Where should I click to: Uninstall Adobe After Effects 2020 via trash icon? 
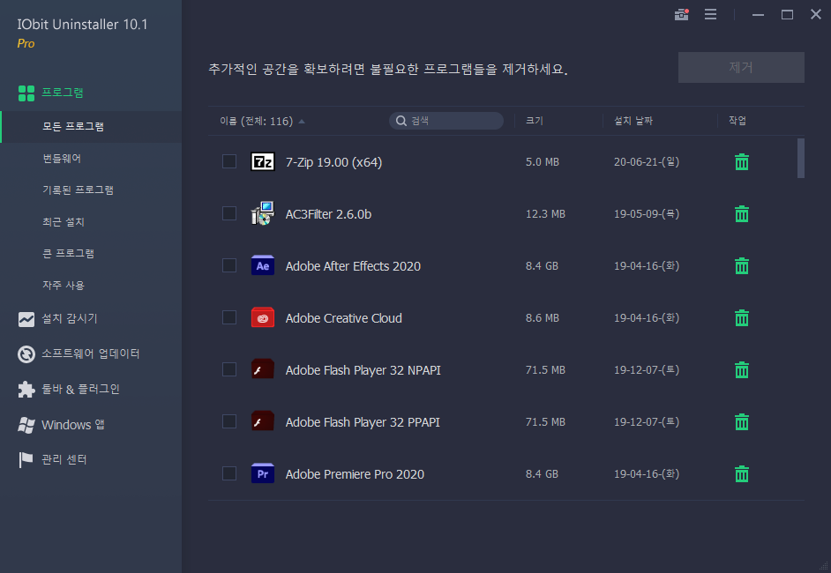(x=741, y=266)
